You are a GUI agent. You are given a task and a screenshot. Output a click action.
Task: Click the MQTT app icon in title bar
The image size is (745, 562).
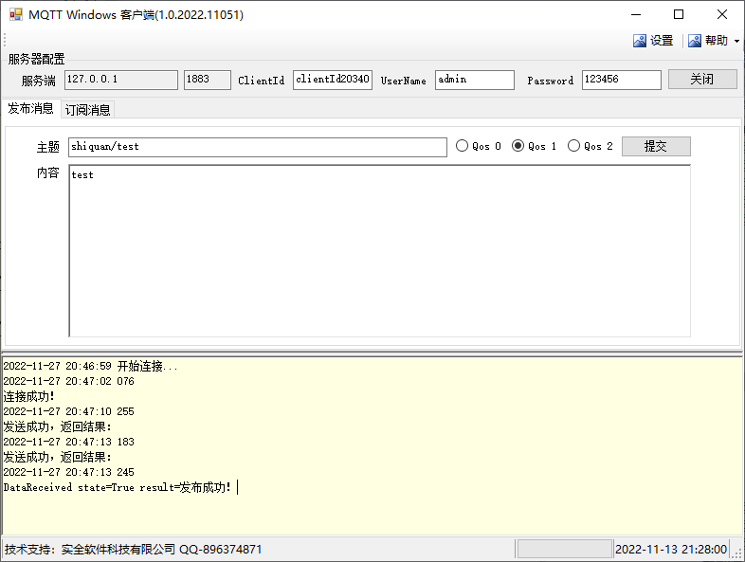16,15
